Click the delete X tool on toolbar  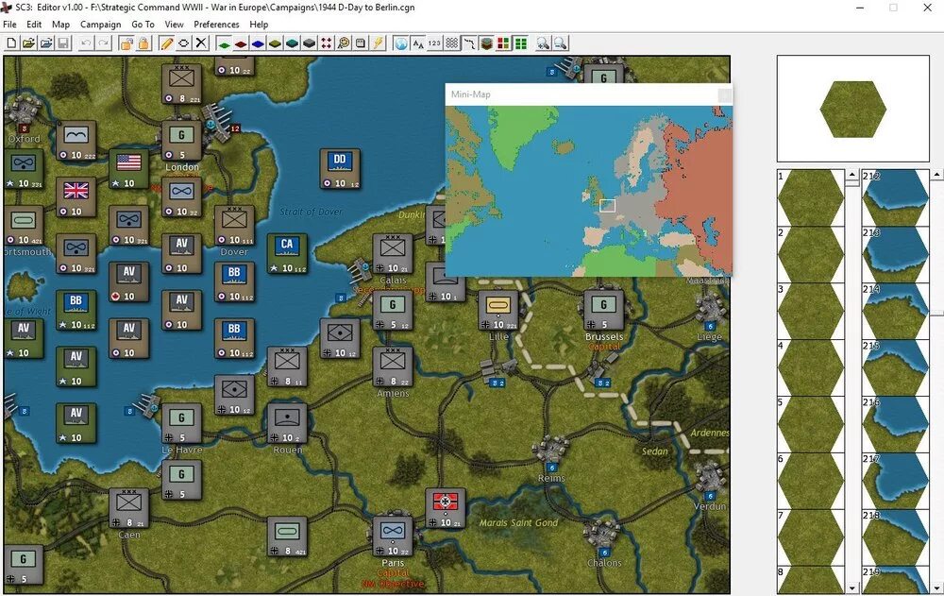(199, 43)
